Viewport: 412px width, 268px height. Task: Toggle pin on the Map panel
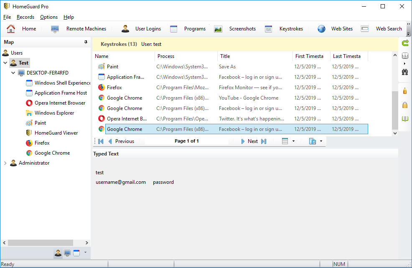pos(86,42)
